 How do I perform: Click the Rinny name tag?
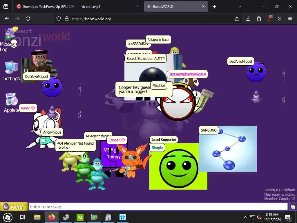click(28, 108)
